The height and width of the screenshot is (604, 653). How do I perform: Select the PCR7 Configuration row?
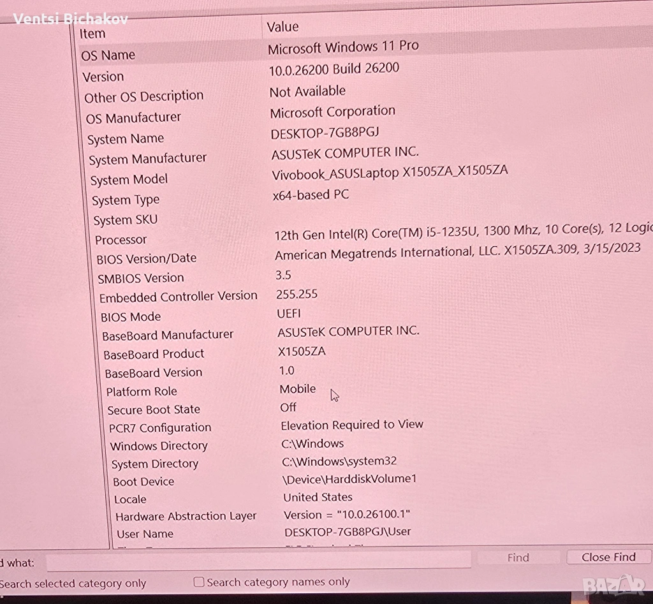[159, 428]
